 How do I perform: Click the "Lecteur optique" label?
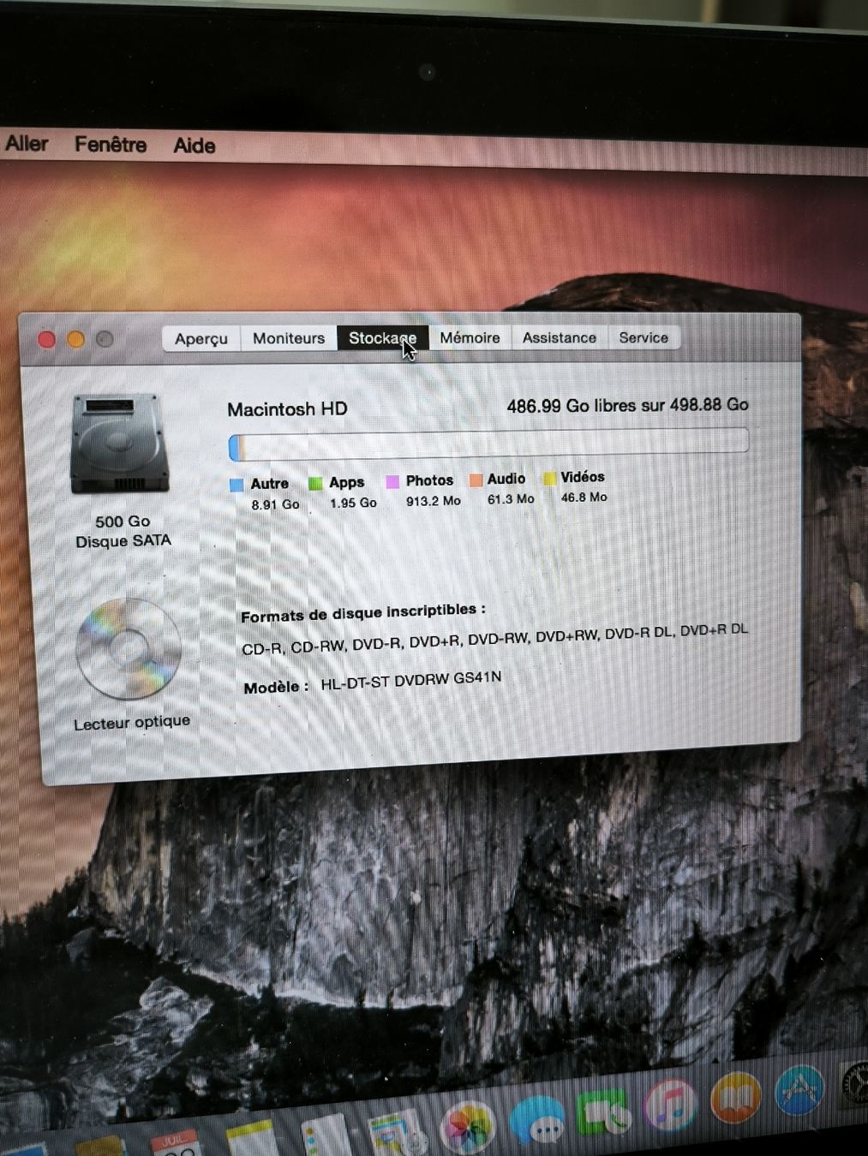pyautogui.click(x=132, y=723)
